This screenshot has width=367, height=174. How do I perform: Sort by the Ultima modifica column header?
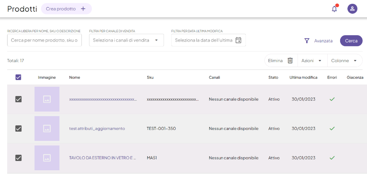click(x=303, y=78)
